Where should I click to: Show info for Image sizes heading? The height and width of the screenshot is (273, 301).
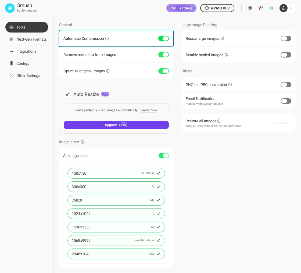(82, 142)
